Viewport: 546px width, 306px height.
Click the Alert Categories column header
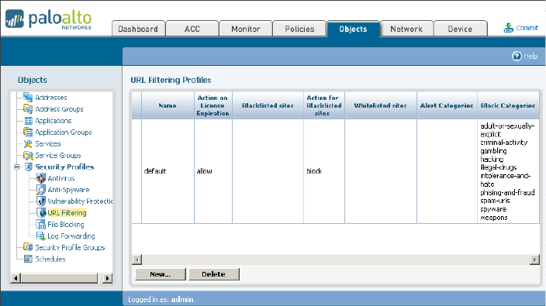pyautogui.click(x=447, y=105)
